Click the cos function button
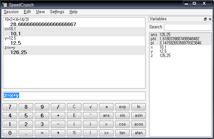The width and height of the screenshot is (214, 139). click(x=122, y=124)
